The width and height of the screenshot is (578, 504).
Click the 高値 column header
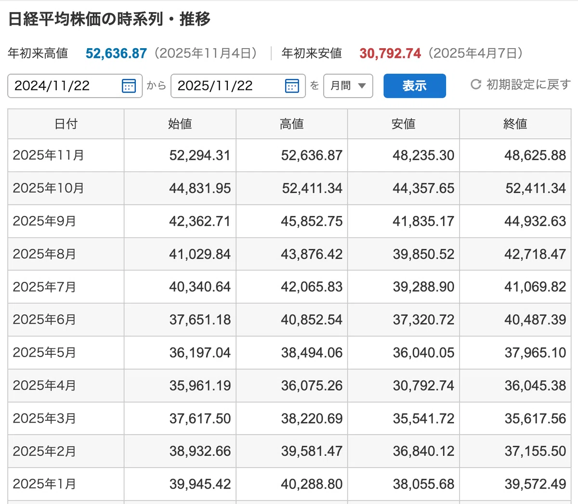pos(292,124)
